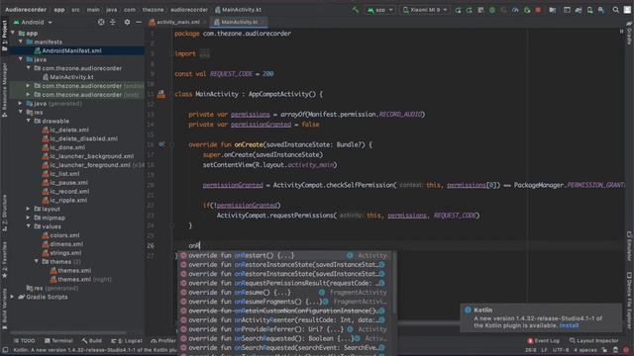
Task: Click the Sync Project with Gradle Files icon
Action: coord(579,10)
